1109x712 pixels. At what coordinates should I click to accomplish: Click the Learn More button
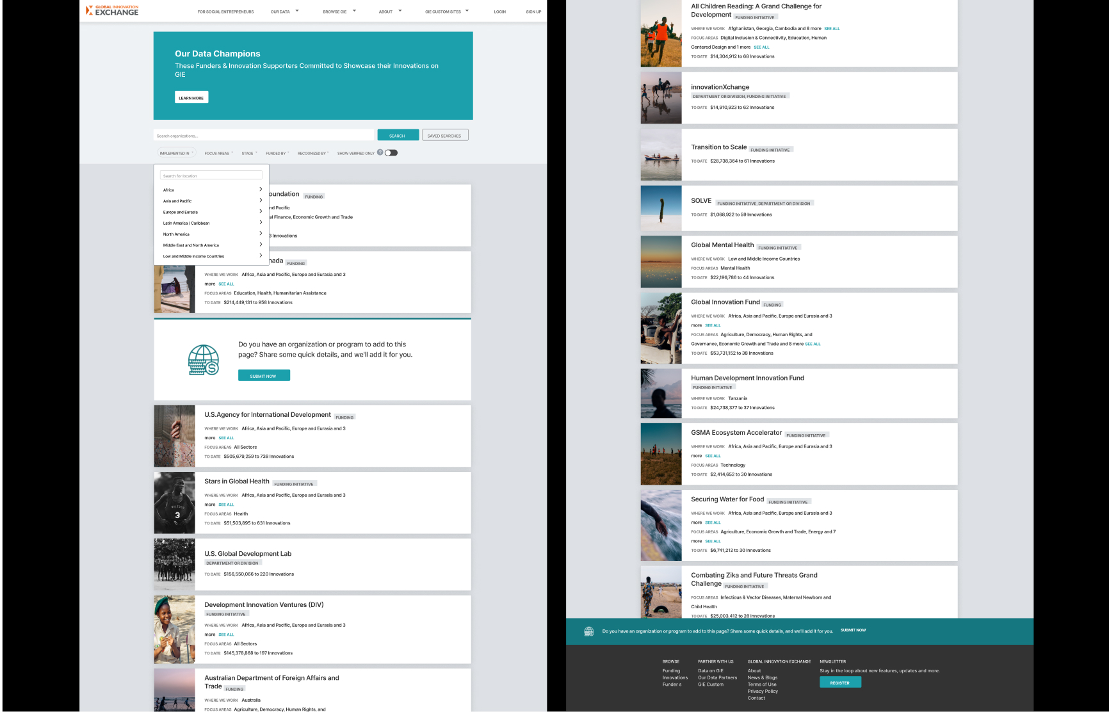pos(191,97)
